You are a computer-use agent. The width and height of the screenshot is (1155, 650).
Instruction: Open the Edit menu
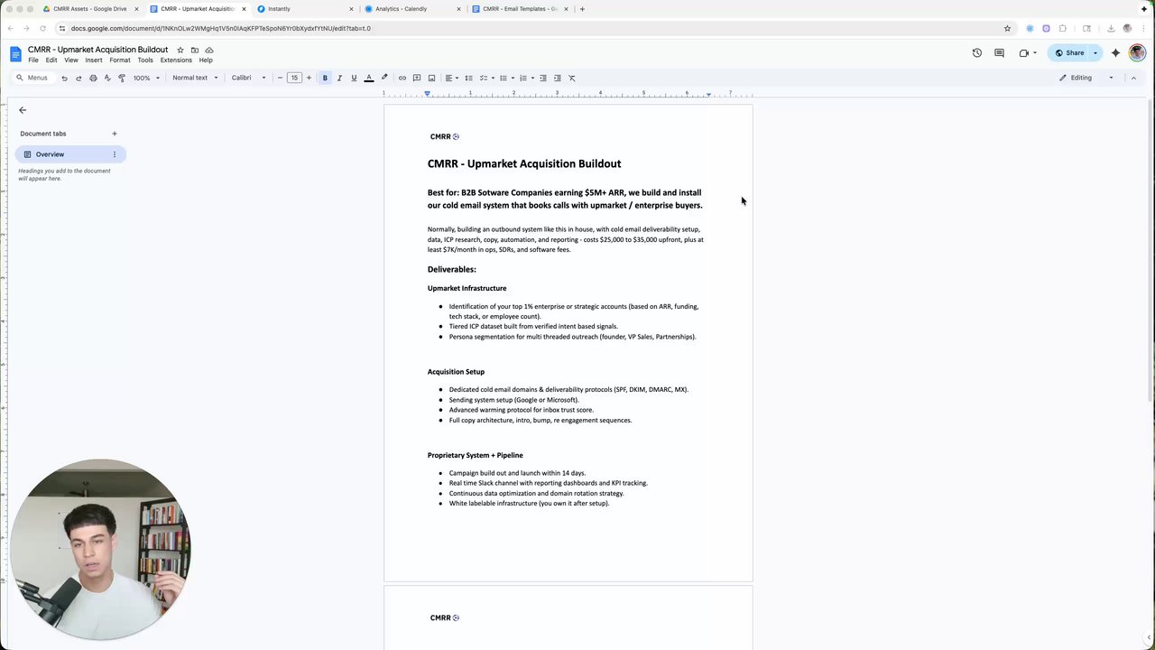pyautogui.click(x=51, y=60)
